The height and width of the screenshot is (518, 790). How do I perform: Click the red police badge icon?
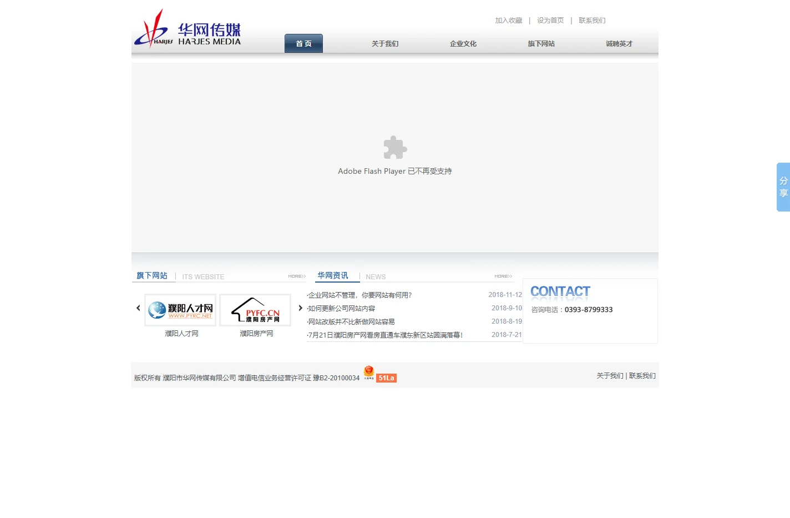pos(369,373)
